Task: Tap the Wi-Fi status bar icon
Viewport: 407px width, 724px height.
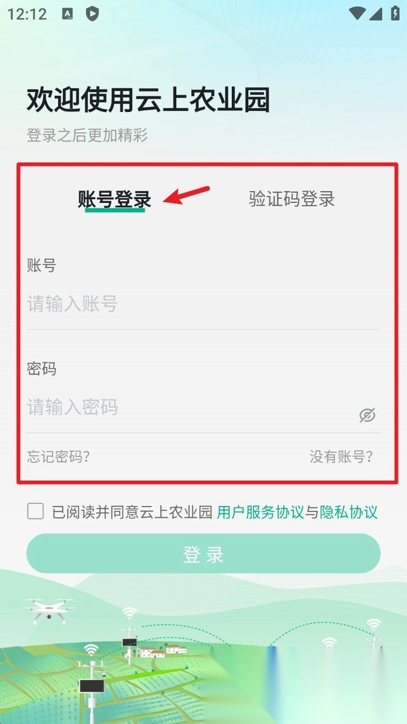Action: [x=356, y=13]
